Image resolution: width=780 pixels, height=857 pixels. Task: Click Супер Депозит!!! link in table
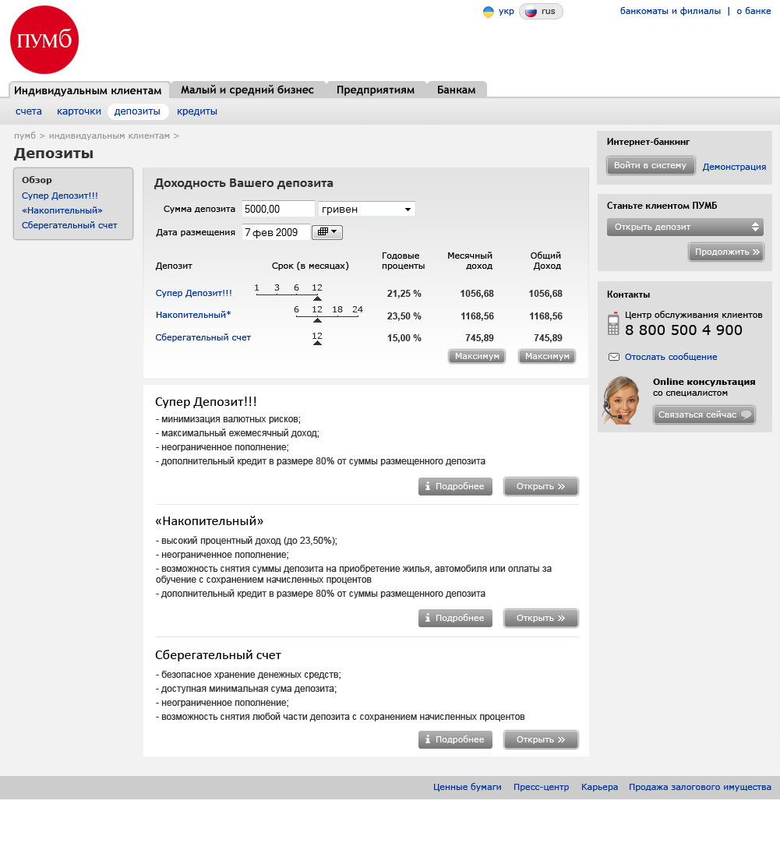(x=193, y=293)
